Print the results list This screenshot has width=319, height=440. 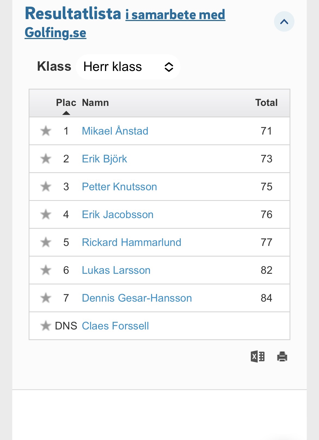pyautogui.click(x=282, y=356)
